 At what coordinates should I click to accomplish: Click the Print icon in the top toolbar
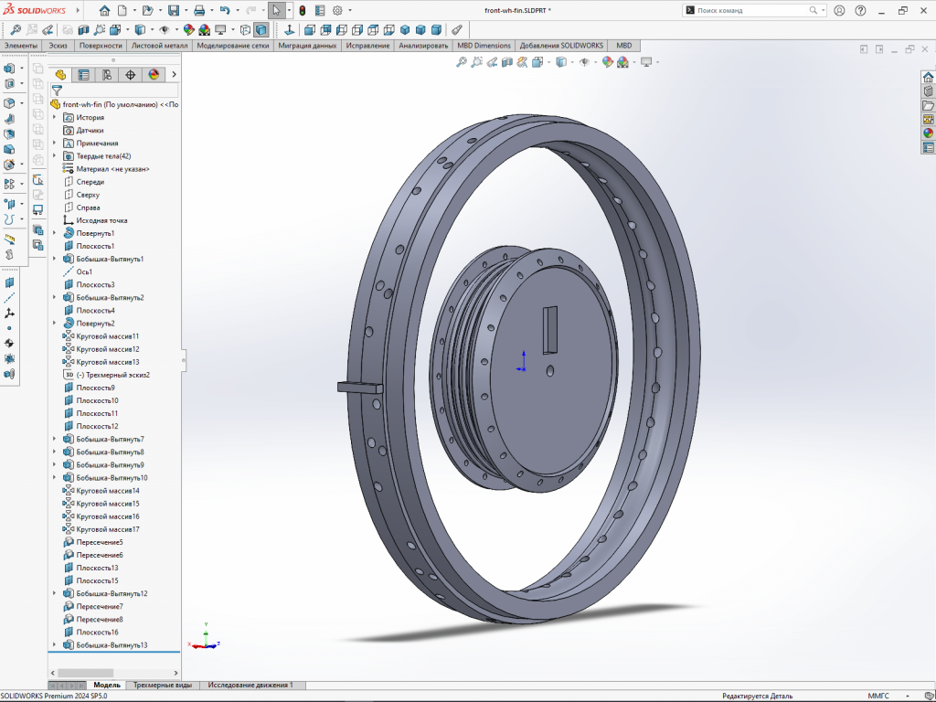[x=198, y=11]
